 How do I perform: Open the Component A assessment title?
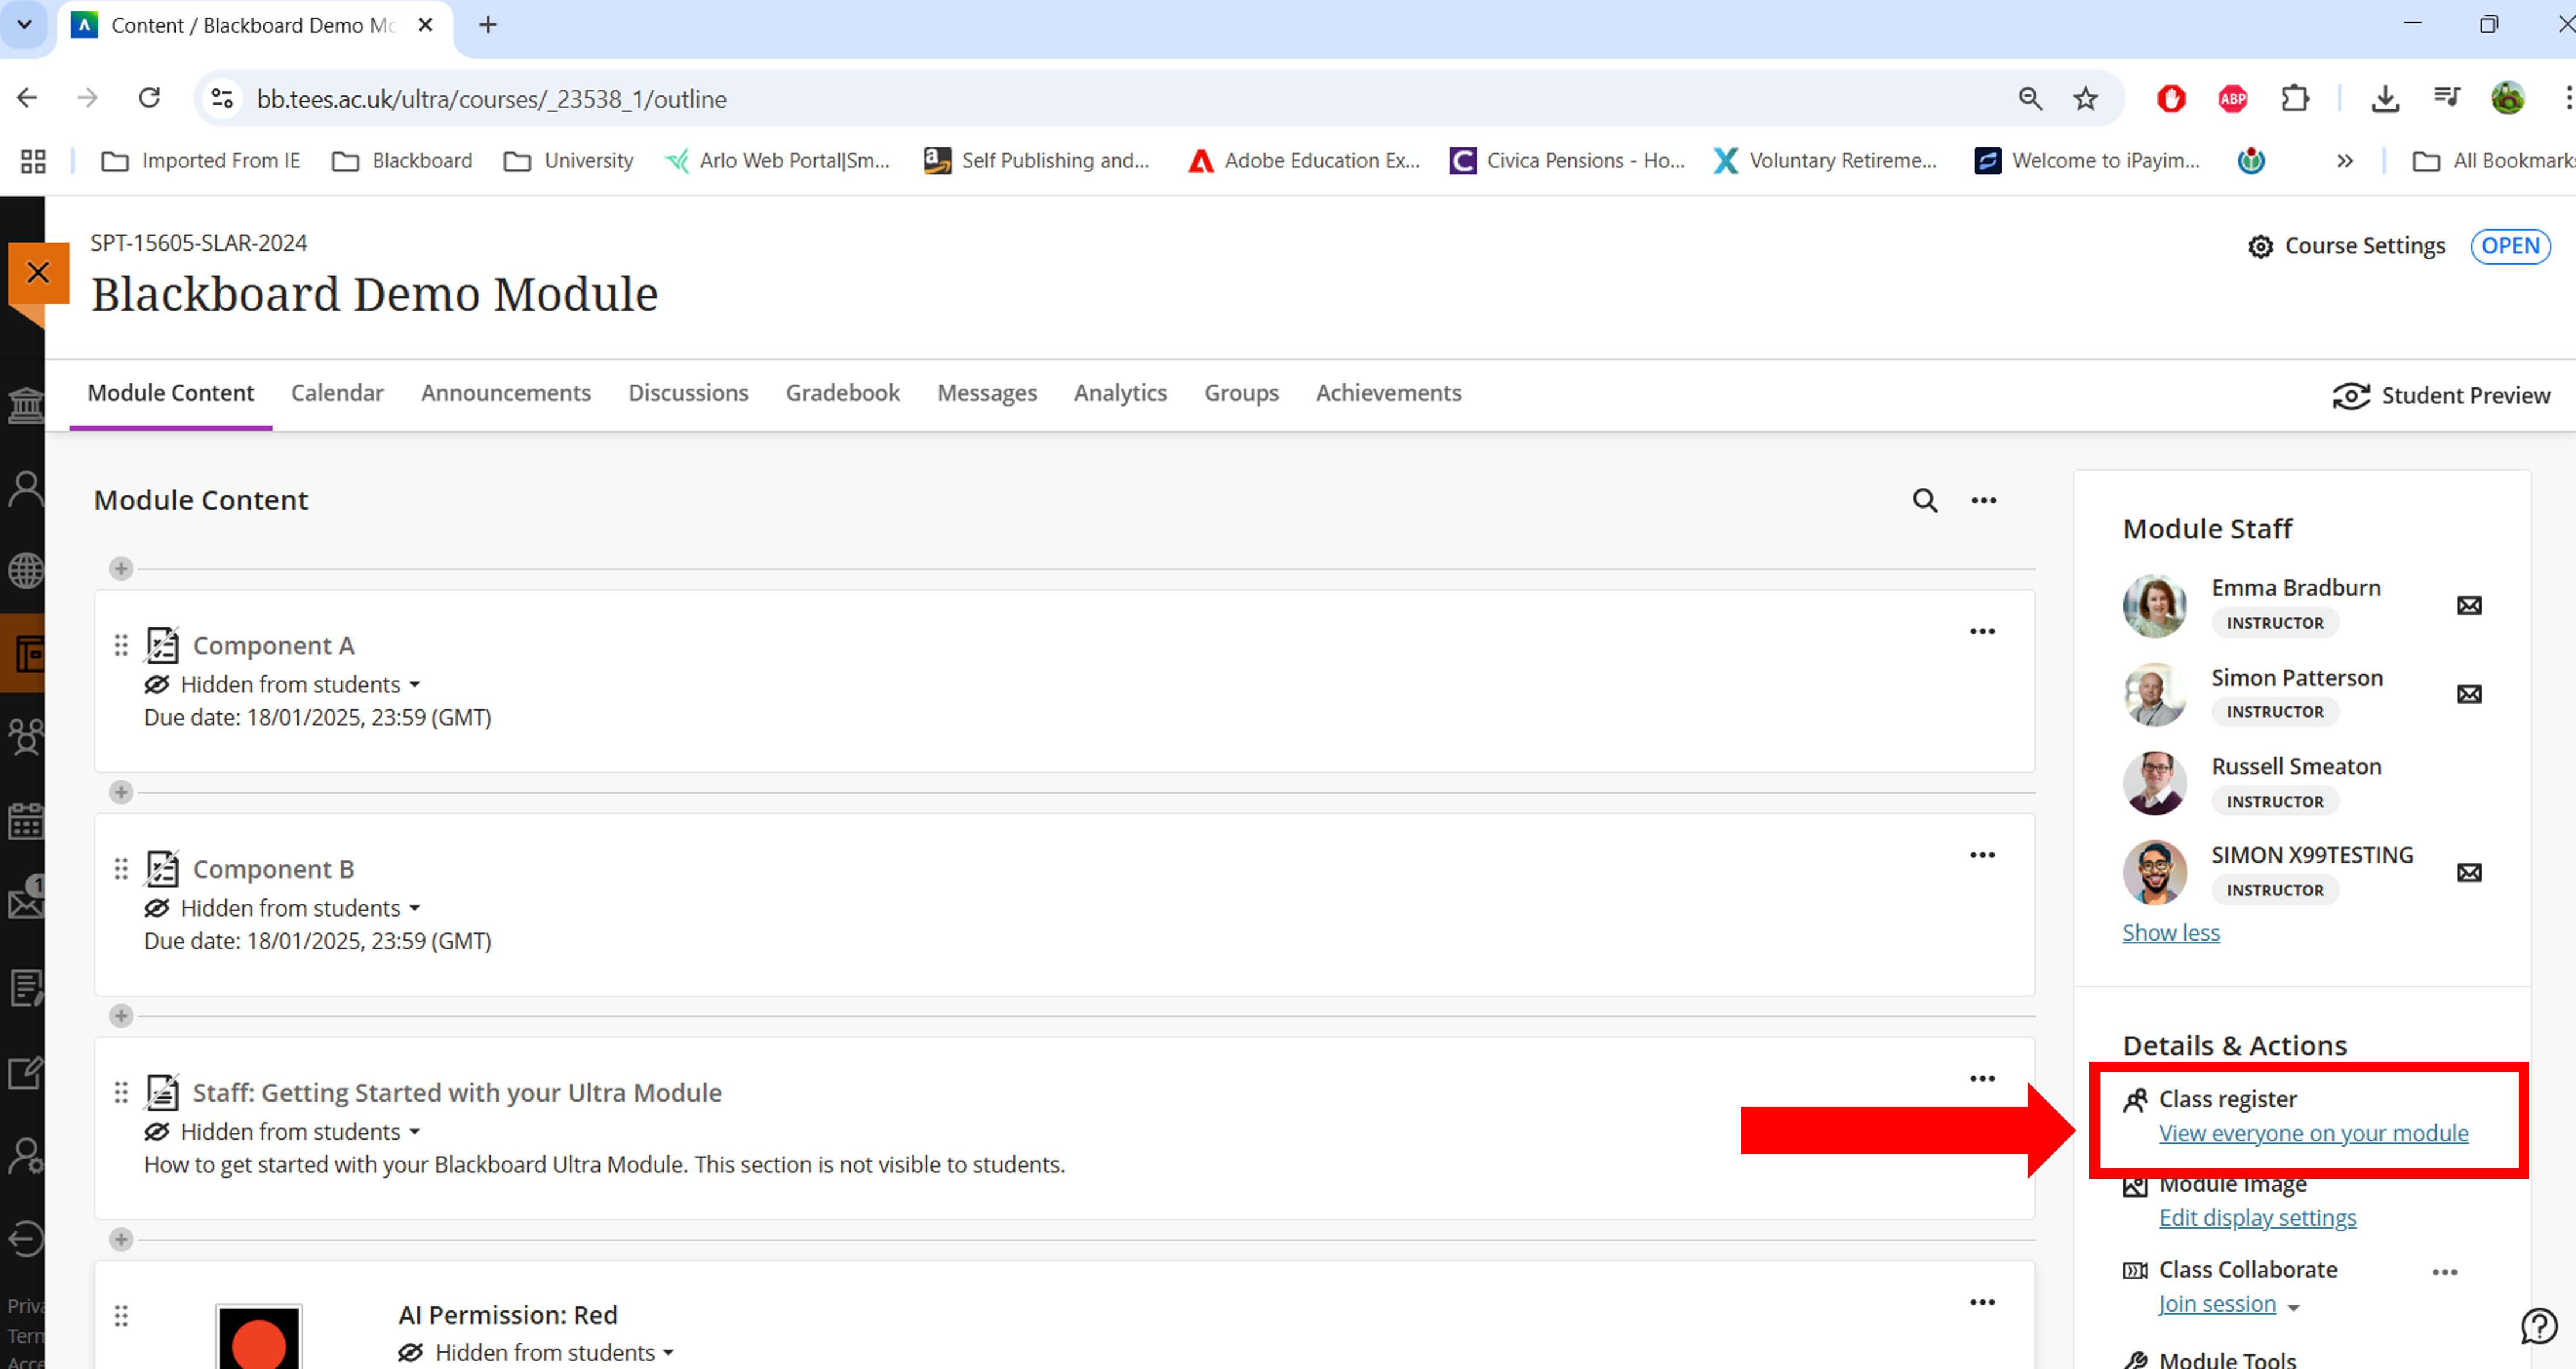pos(273,645)
